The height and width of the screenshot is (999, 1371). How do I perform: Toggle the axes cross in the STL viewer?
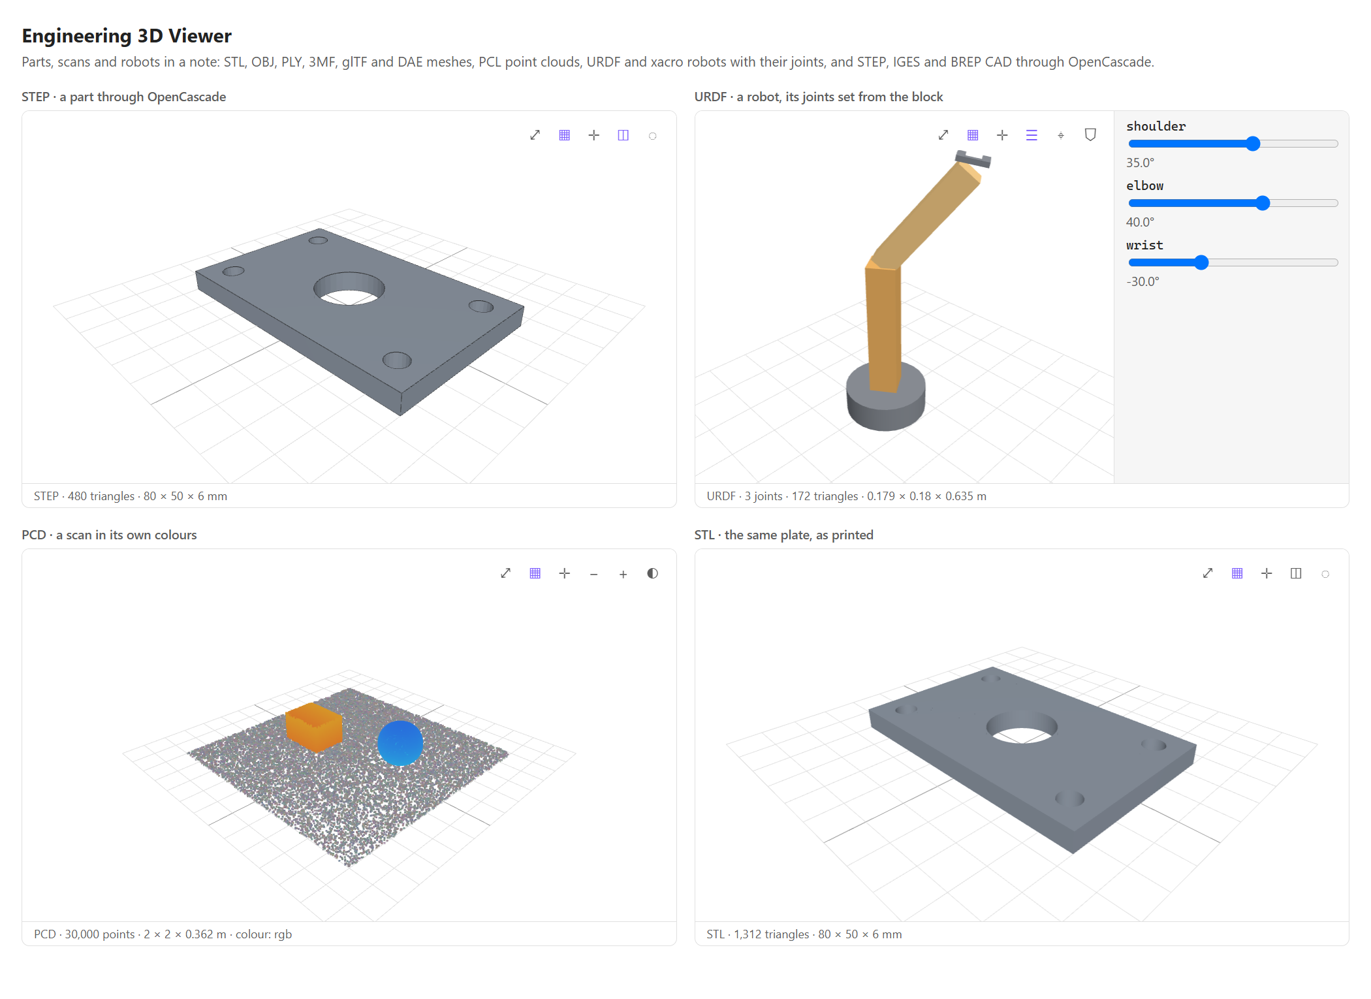tap(1267, 573)
